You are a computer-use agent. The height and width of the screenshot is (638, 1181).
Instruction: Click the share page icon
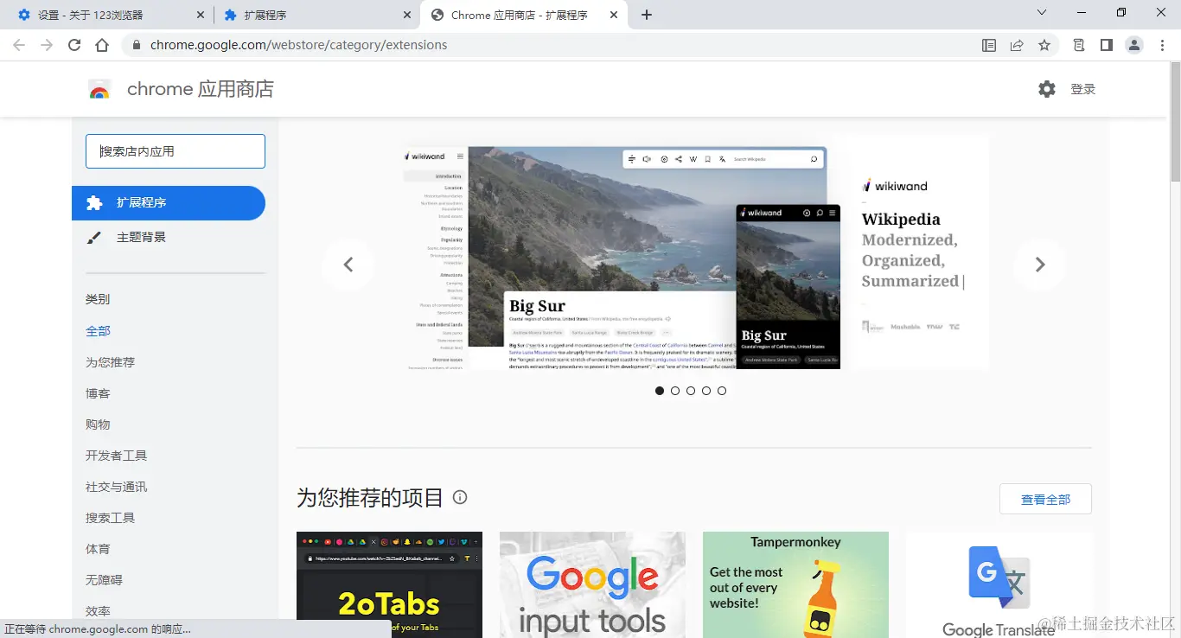pos(1017,45)
